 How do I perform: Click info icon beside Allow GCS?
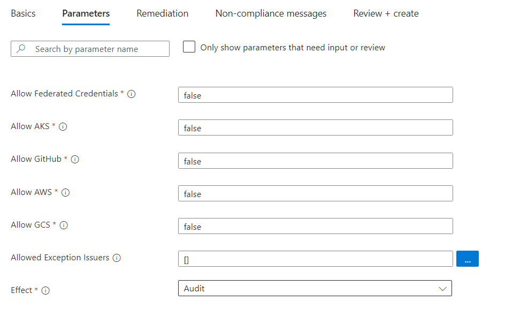tap(64, 225)
